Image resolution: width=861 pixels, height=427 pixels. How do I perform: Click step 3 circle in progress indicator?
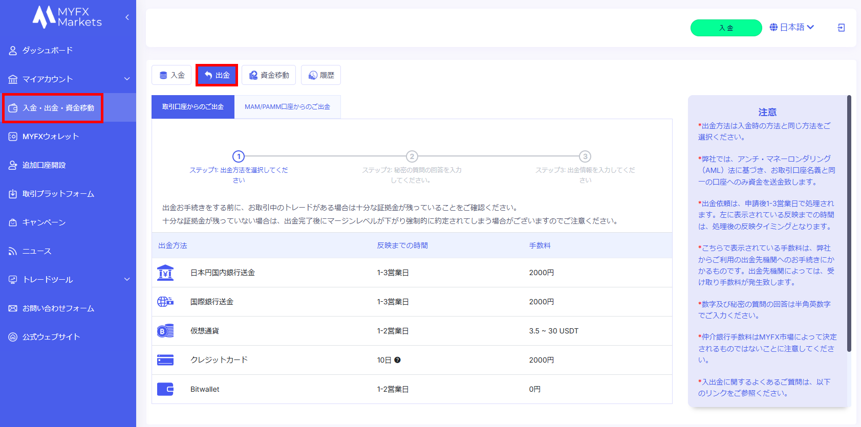coord(585,156)
